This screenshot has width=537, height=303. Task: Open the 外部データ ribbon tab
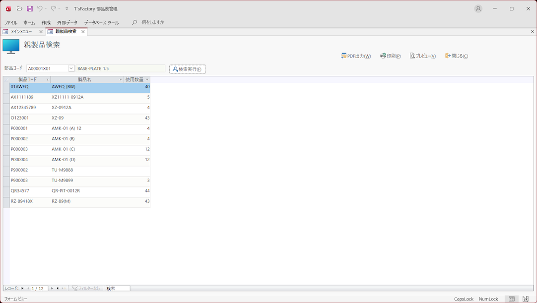(x=67, y=22)
